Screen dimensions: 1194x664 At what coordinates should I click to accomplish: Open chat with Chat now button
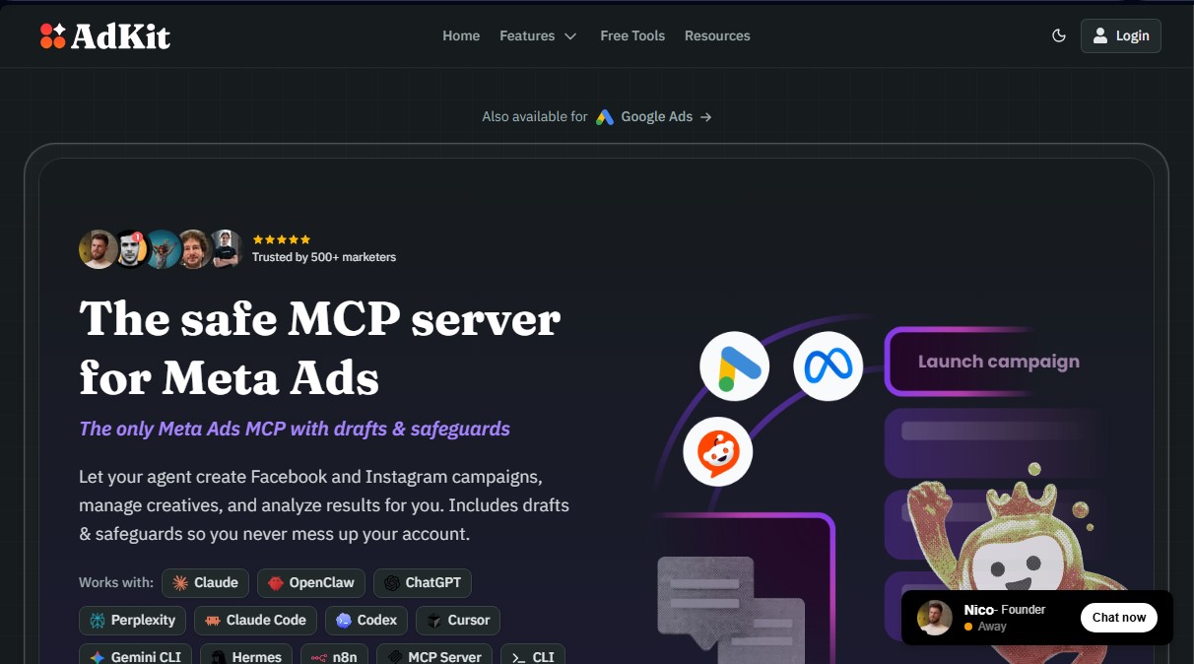coord(1119,618)
